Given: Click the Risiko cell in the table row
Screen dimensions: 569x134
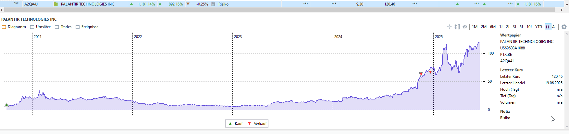Looking at the screenshot, I should click(223, 4).
